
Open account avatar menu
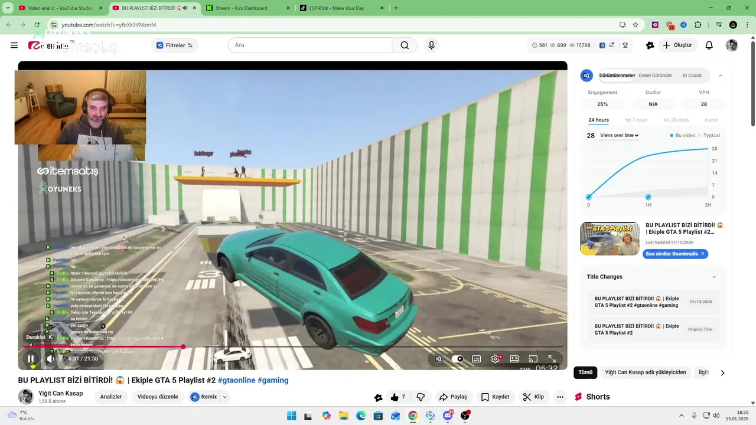[732, 45]
